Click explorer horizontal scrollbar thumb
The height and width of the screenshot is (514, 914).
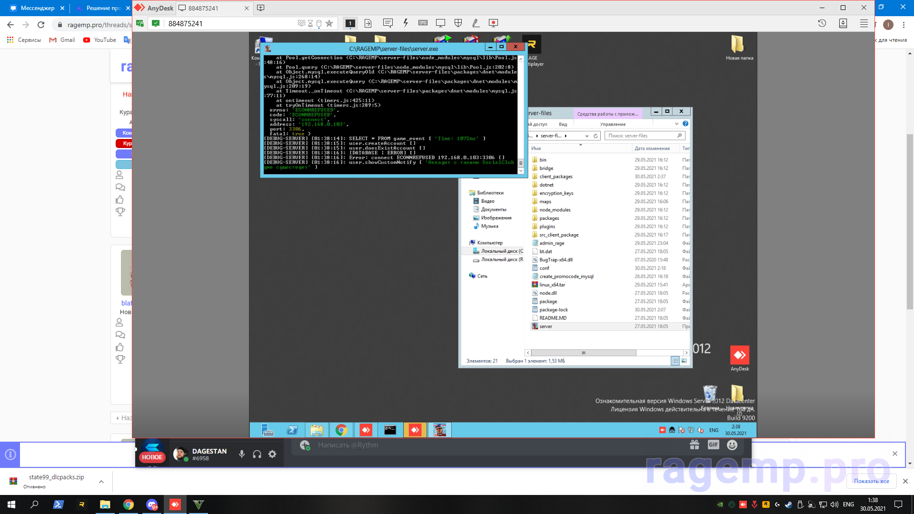point(584,353)
